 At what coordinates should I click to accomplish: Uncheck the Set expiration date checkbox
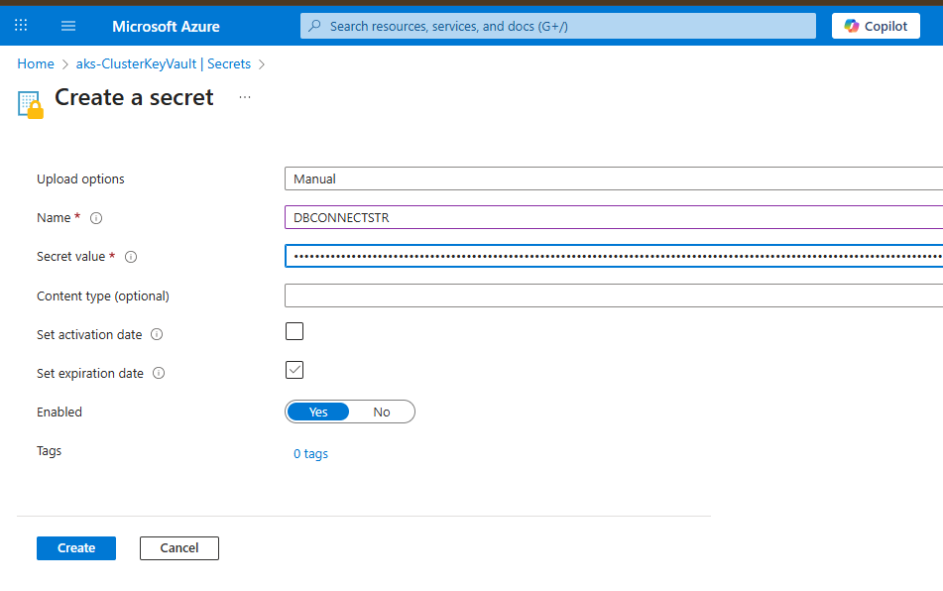[294, 369]
